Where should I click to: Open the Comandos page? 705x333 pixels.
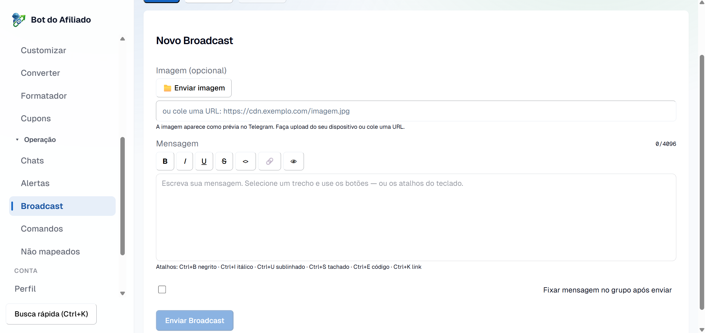[42, 229]
